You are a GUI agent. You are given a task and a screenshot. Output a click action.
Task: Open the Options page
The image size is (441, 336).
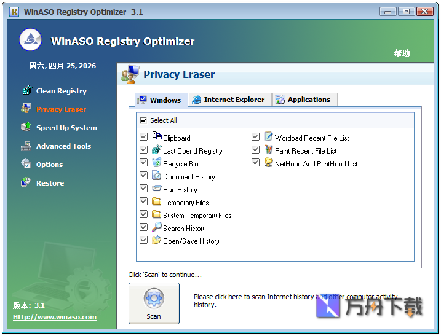tap(49, 165)
